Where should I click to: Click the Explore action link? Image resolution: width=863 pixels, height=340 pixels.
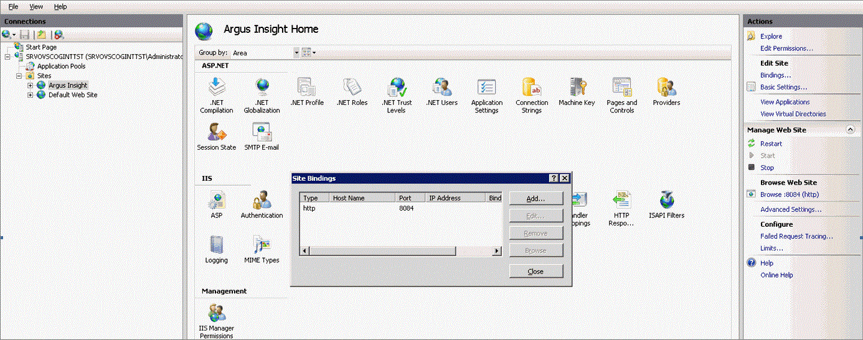tap(771, 37)
